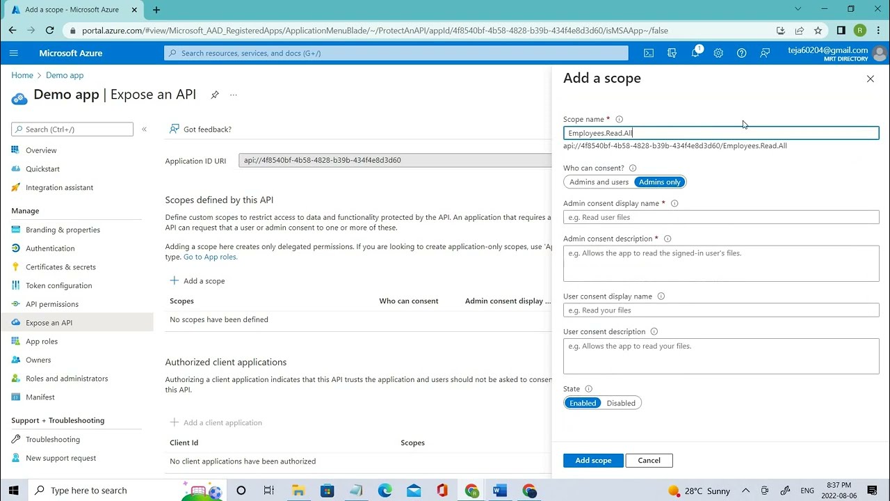Click the Scope name input field
The height and width of the screenshot is (501, 890).
[x=721, y=133]
